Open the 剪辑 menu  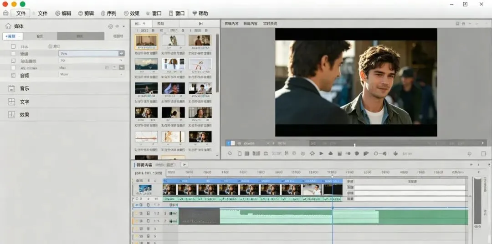pos(86,14)
